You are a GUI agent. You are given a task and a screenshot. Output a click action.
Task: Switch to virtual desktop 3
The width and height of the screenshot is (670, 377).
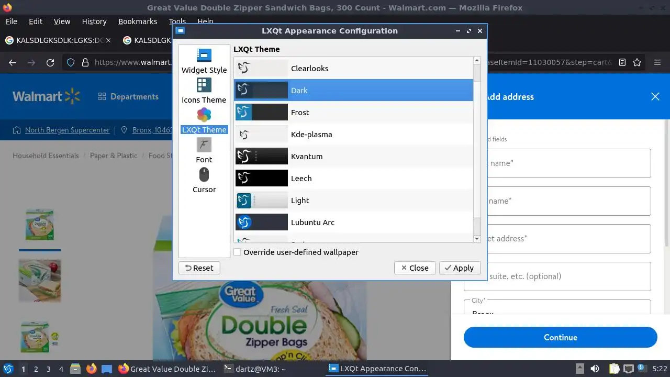[49, 369]
